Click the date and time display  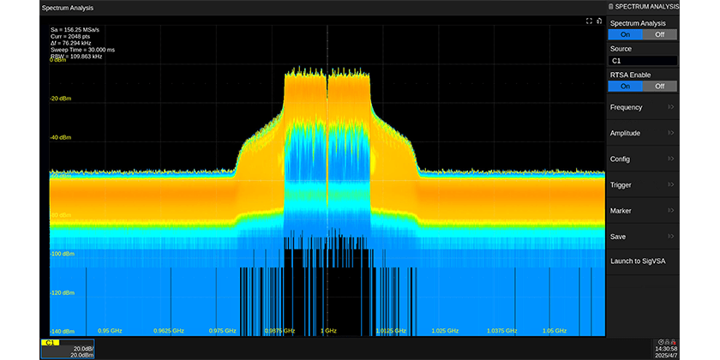(665, 351)
